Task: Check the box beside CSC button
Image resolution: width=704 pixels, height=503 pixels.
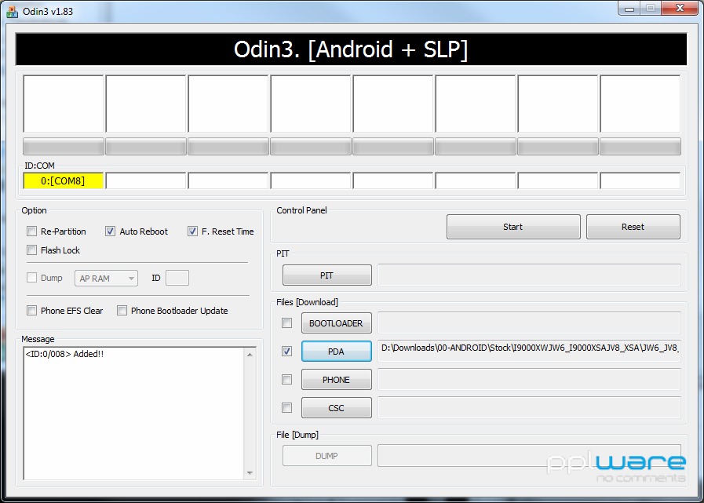Action: 286,408
